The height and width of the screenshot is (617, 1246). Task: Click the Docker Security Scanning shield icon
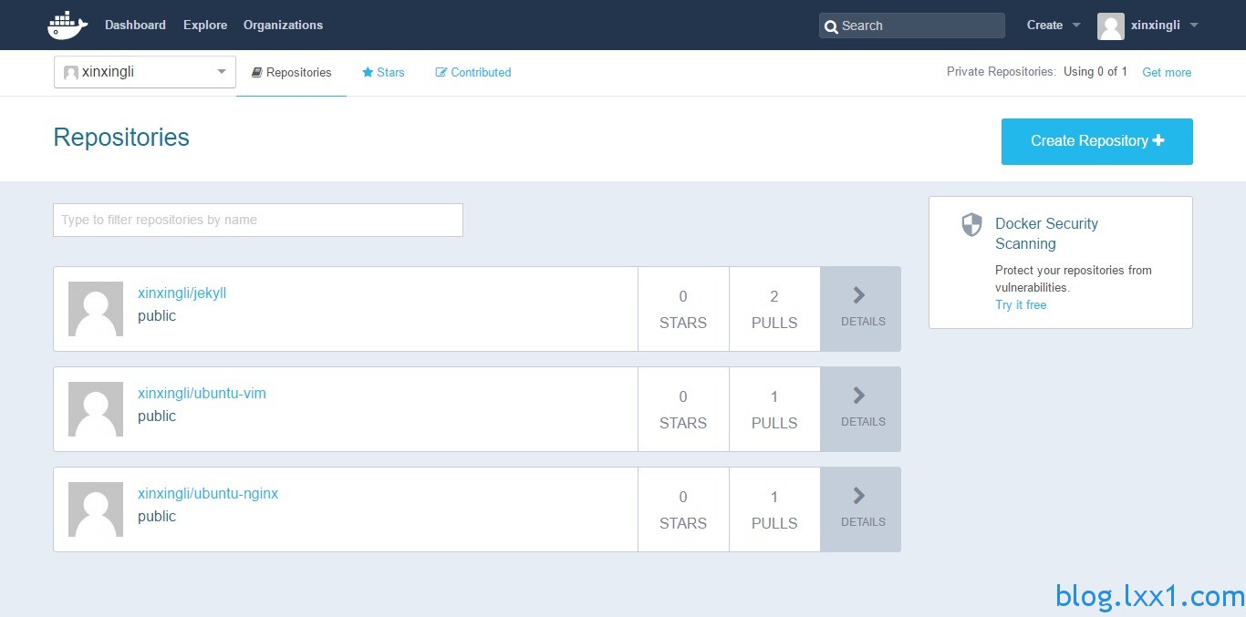click(972, 225)
